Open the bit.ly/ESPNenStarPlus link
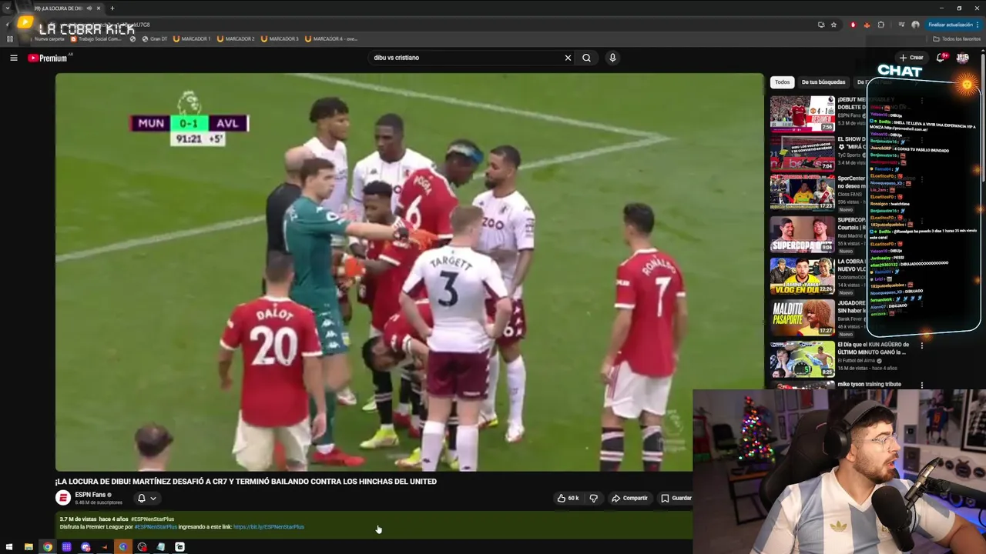986x554 pixels. 269,527
